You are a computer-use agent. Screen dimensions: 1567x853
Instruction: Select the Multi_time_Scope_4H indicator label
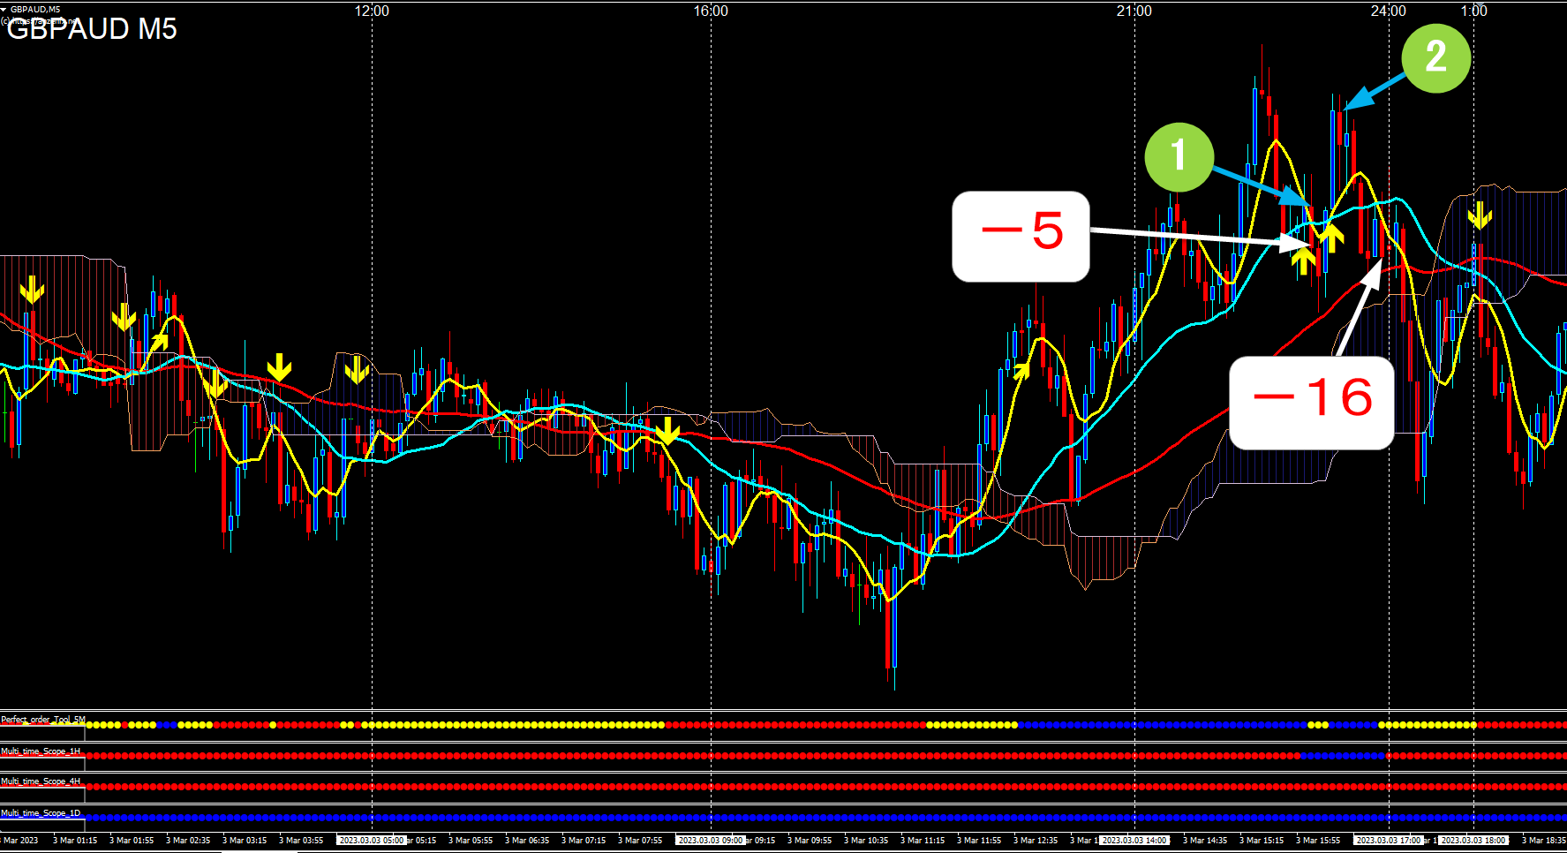coord(41,781)
